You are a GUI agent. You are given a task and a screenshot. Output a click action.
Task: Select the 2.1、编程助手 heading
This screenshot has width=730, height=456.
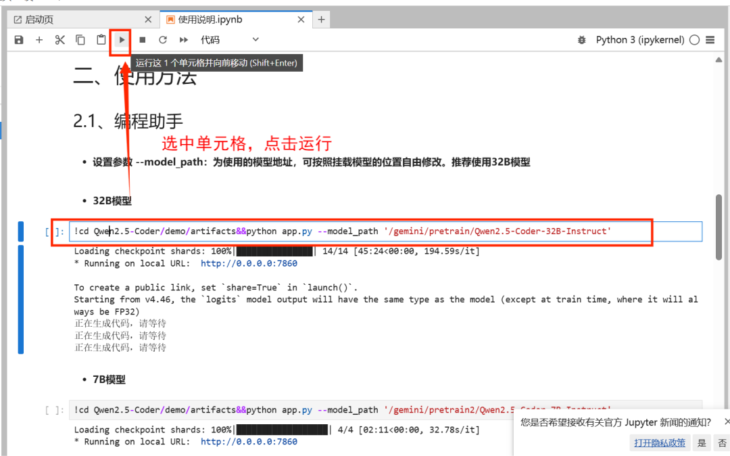[128, 122]
